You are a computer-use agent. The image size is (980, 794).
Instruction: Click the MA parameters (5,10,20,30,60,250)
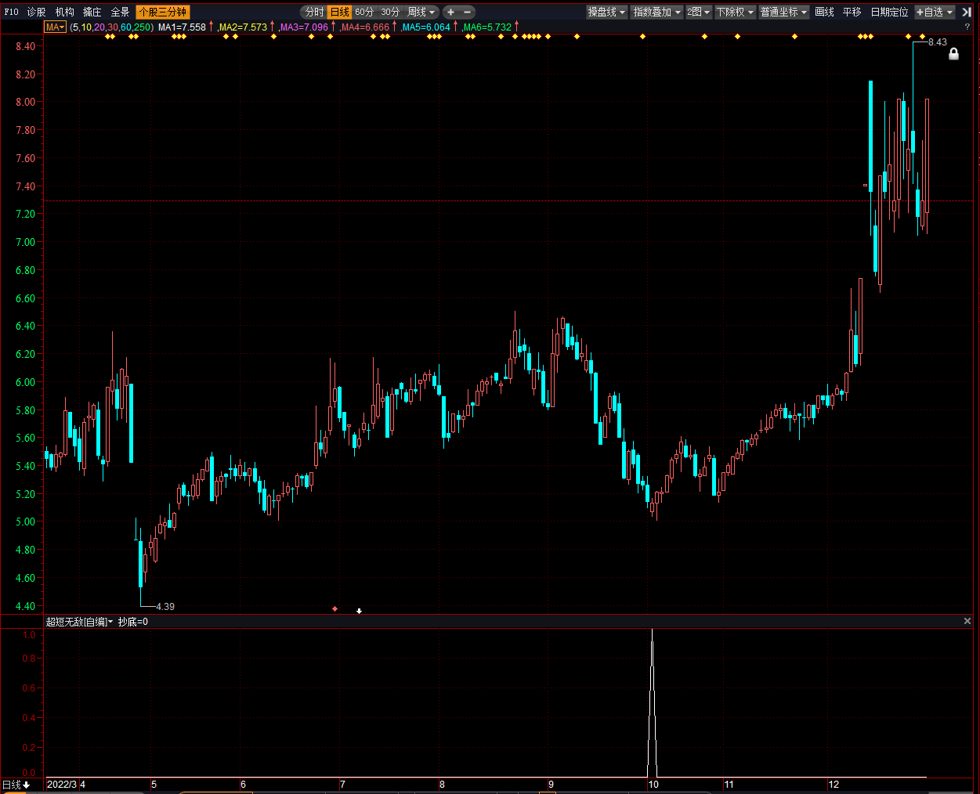(x=112, y=27)
